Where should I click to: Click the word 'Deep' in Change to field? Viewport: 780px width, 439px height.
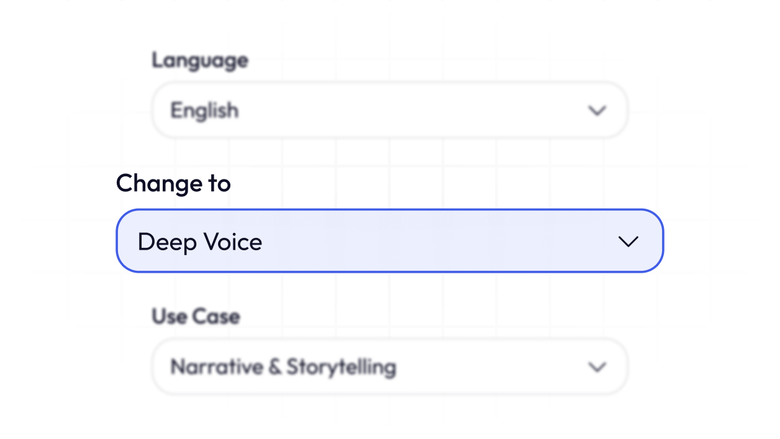point(164,242)
